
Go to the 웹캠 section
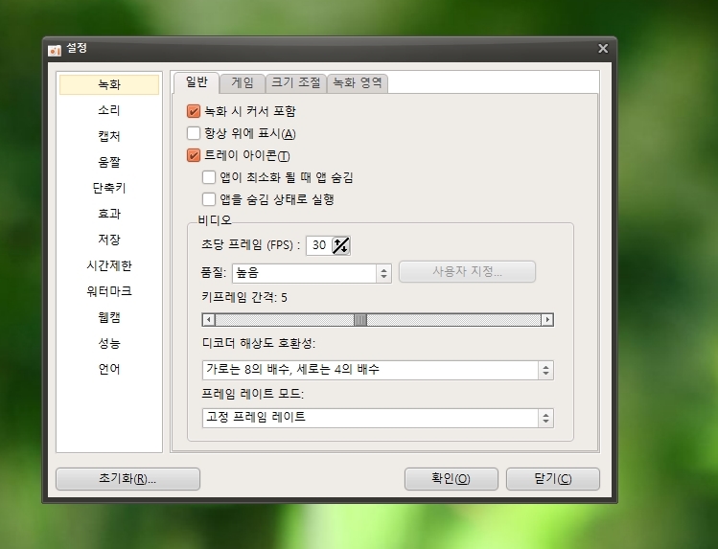(x=109, y=317)
